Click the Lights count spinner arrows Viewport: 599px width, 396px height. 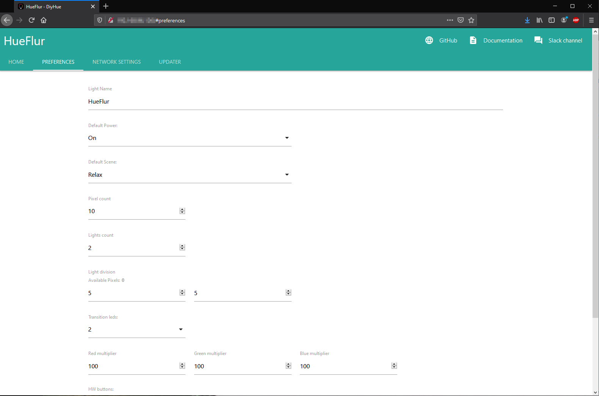click(182, 247)
